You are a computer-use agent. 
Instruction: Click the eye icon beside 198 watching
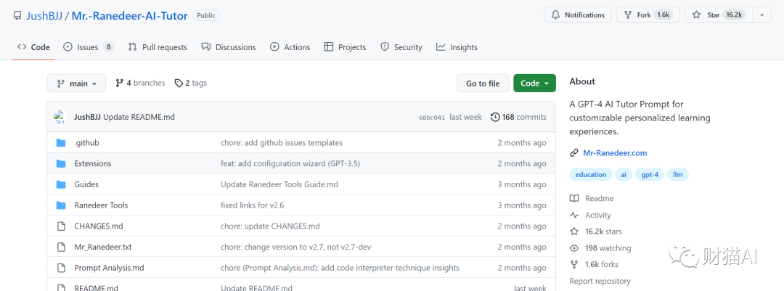tap(574, 248)
